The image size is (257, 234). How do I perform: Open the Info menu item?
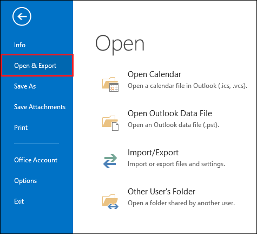click(x=19, y=45)
